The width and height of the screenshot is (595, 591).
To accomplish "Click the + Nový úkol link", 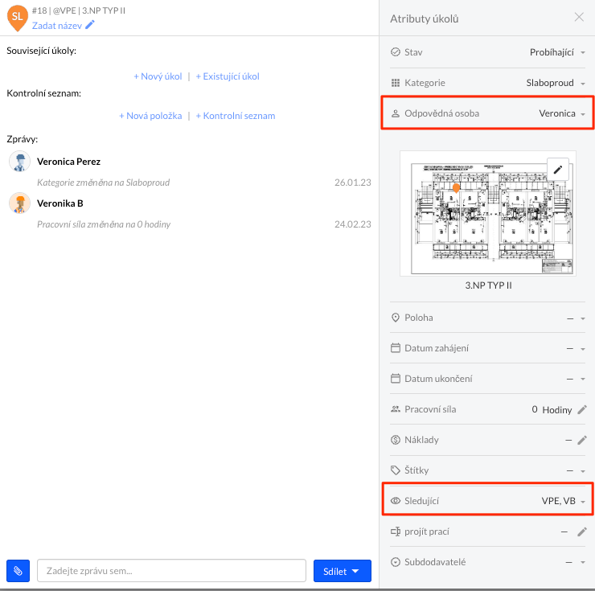I will point(158,76).
